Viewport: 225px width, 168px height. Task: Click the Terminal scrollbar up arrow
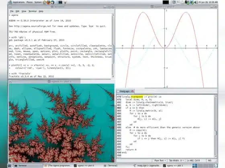[x=113, y=15]
